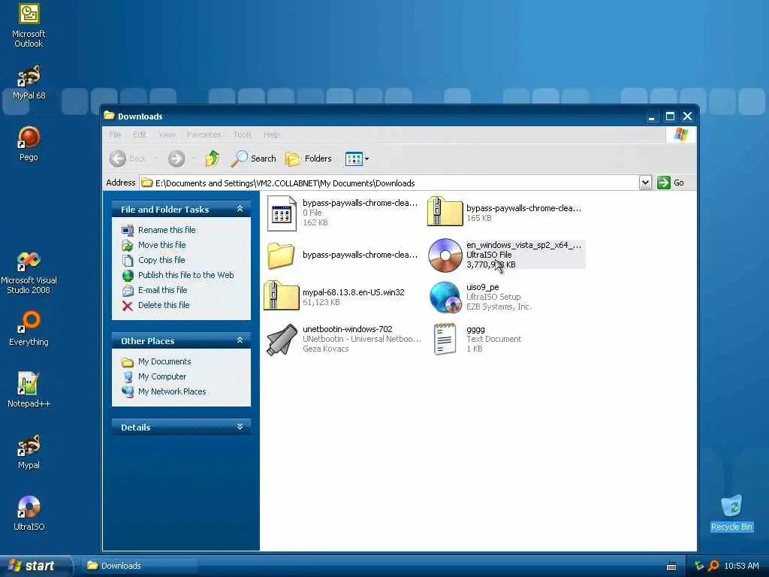Select the bypass-paywalls-chrome-clean plain folder
The width and height of the screenshot is (769, 577).
pyautogui.click(x=342, y=255)
